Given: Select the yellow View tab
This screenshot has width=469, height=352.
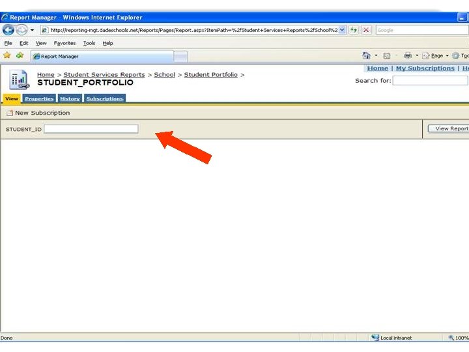Looking at the screenshot, I should point(12,98).
